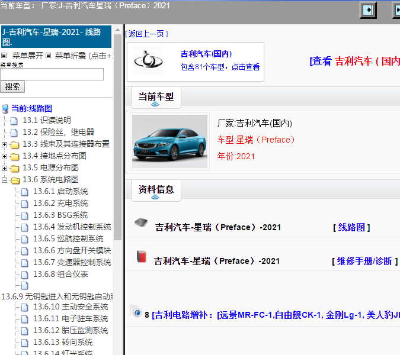Open 吉利汽车(国内) brand link

206,54
